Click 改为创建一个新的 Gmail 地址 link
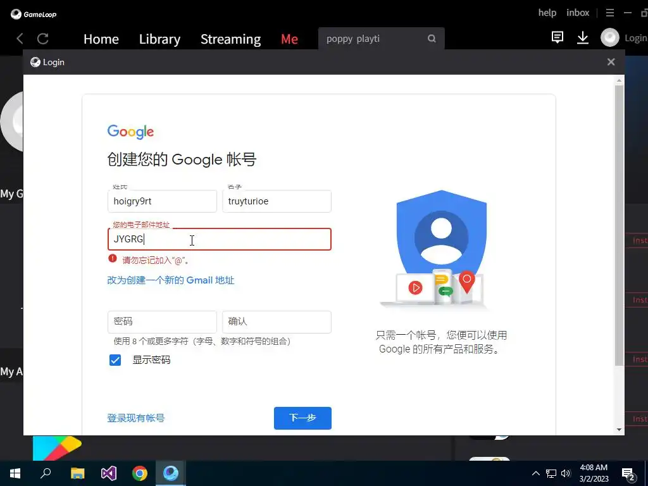The height and width of the screenshot is (486, 648). [x=171, y=280]
